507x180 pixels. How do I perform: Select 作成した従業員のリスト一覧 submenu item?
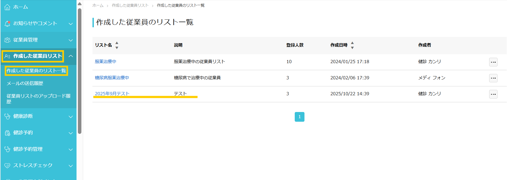tap(36, 71)
